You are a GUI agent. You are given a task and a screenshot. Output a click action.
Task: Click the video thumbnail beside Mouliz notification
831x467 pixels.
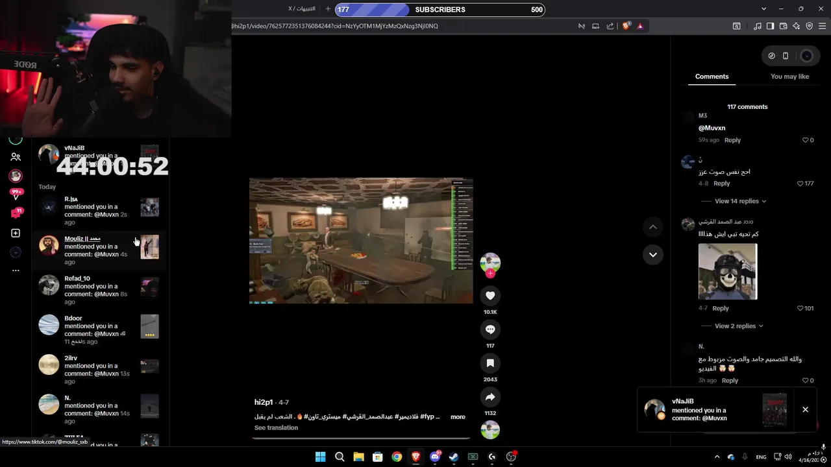point(150,246)
